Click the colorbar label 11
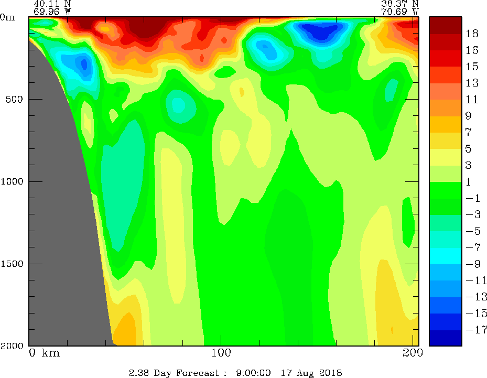 click(x=472, y=100)
